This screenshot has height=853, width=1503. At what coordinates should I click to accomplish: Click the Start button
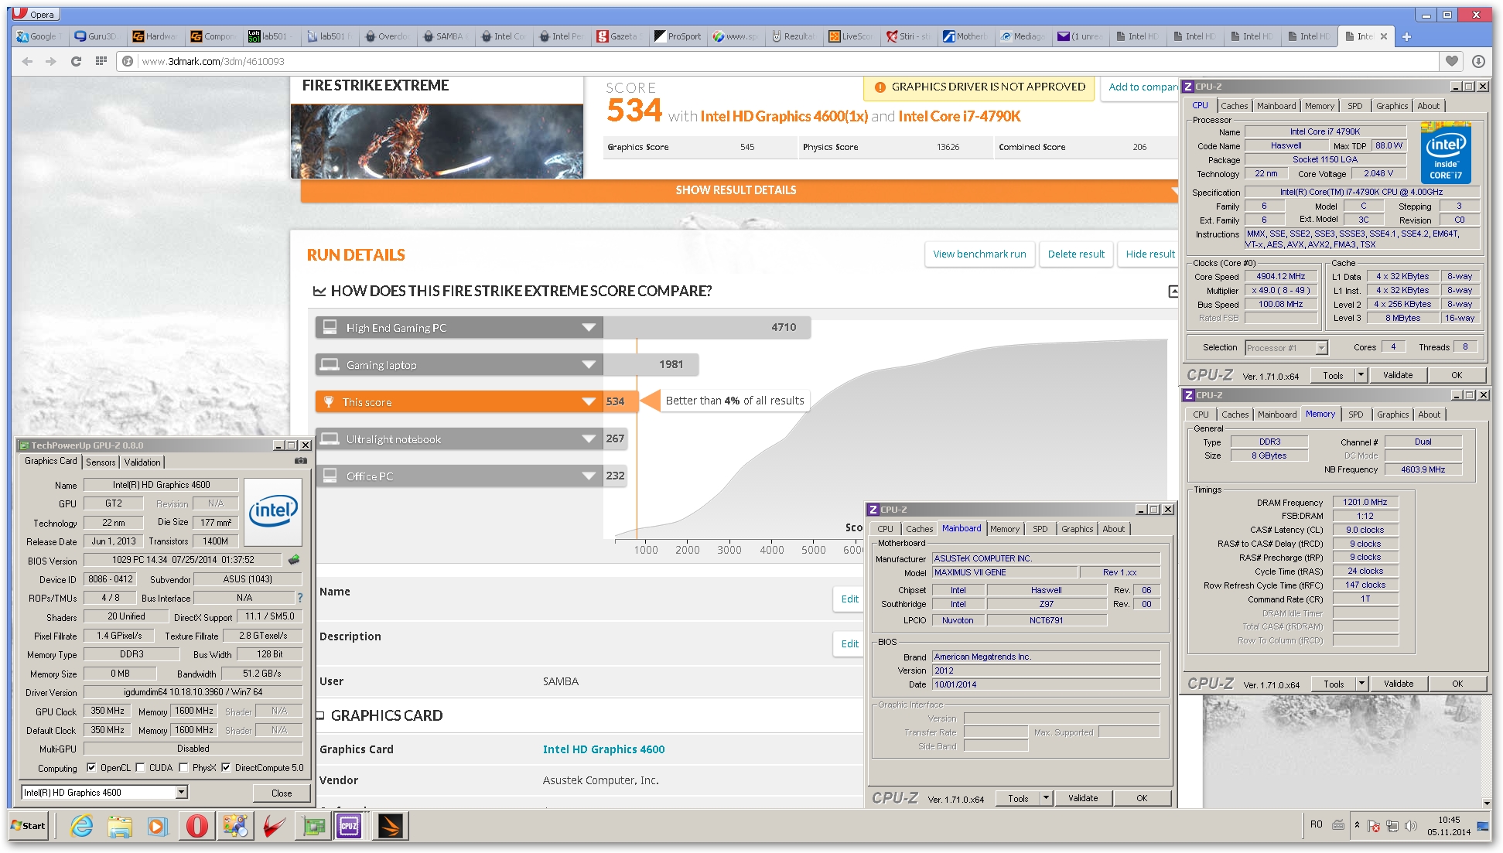29,826
